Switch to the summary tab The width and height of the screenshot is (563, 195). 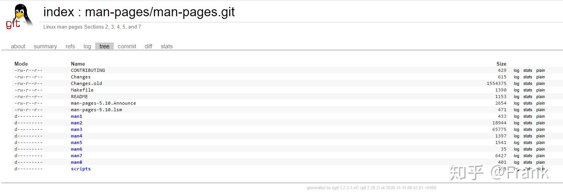45,46
